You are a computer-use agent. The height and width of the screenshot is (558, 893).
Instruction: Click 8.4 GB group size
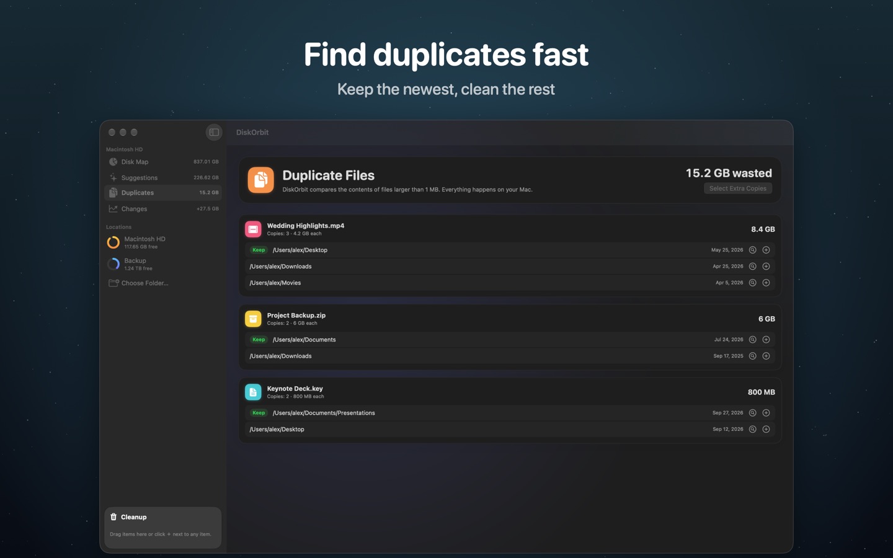(x=763, y=229)
